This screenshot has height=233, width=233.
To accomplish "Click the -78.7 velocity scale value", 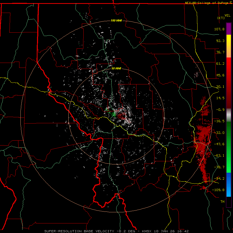I will (219, 167).
